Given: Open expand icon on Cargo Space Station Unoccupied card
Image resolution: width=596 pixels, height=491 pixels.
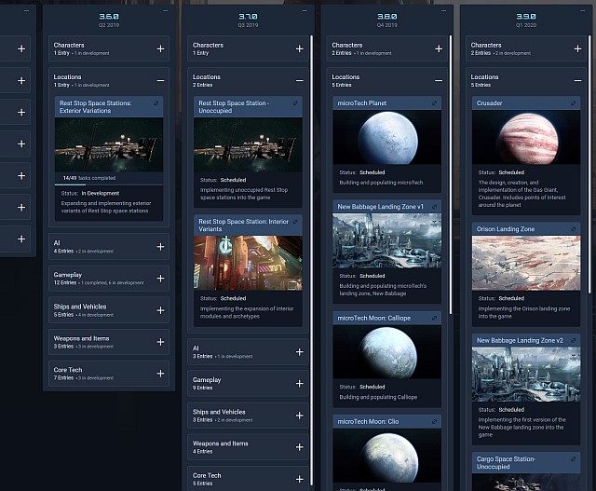Looking at the screenshot, I should 574,459.
